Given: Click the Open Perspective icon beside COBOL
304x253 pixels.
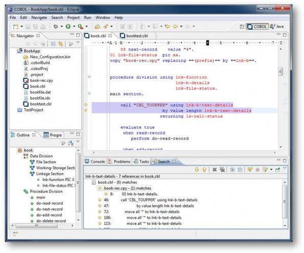Looking at the screenshot, I should click(x=242, y=27).
